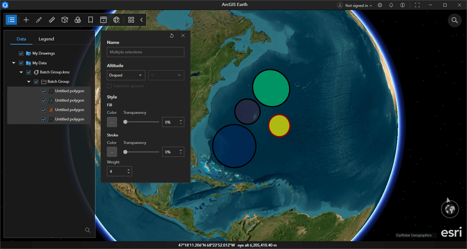The width and height of the screenshot is (467, 249).
Task: Toggle the Table of Contents list button
Action: coord(11,20)
